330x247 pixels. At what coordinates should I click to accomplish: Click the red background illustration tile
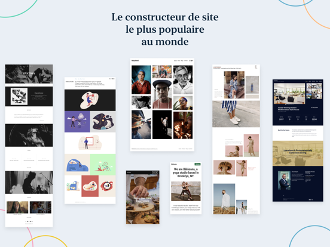90,186
